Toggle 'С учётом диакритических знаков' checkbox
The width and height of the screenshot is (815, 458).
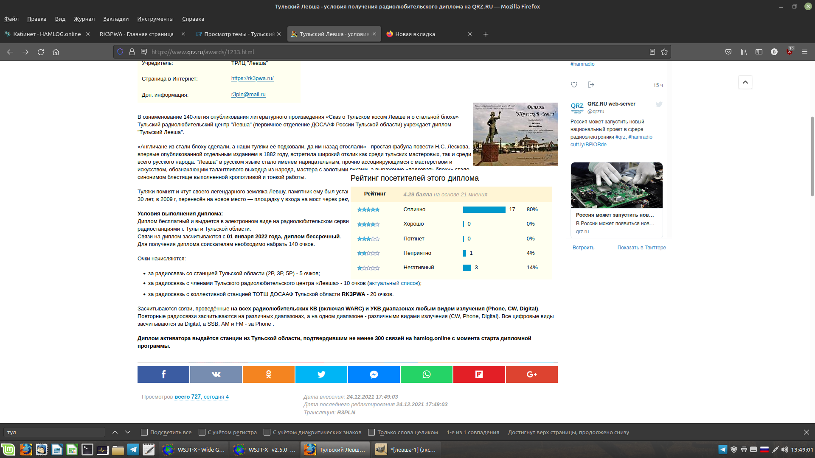(267, 432)
